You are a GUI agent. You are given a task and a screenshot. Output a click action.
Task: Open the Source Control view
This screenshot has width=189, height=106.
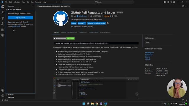(x=3, y=18)
